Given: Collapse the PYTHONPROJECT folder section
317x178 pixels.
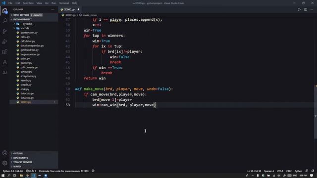Looking at the screenshot, I should (x=34, y=20).
